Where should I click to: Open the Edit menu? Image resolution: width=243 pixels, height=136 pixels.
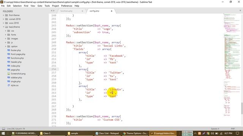tap(9, 6)
